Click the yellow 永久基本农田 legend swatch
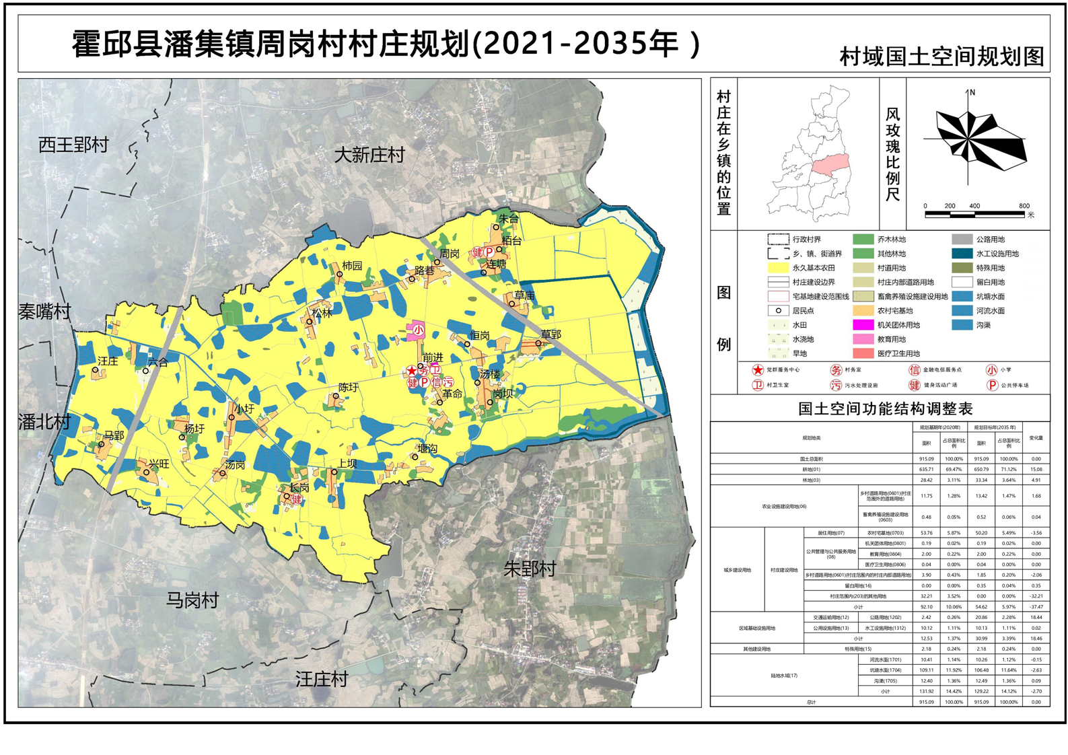Screen dimensions: 1068x755 pos(778,268)
